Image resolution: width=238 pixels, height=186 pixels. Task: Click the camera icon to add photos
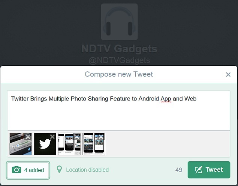pyautogui.click(x=16, y=170)
